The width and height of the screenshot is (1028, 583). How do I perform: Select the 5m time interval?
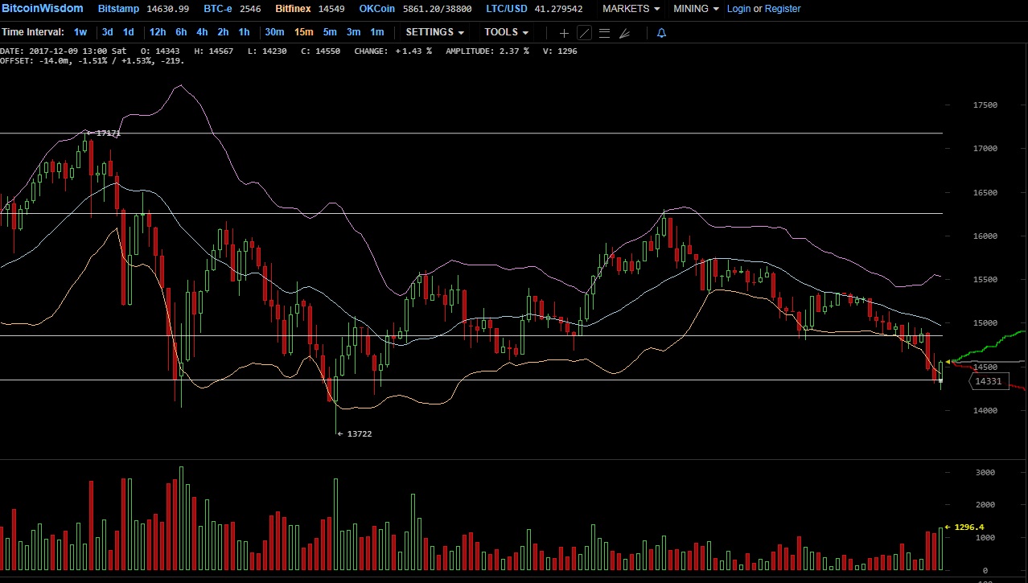330,32
